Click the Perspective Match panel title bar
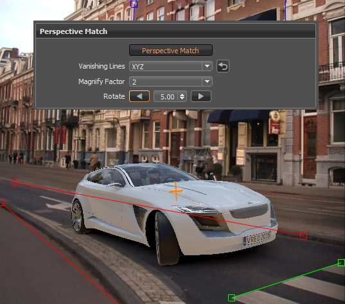Screen dimensions: 345x304 coord(175,31)
